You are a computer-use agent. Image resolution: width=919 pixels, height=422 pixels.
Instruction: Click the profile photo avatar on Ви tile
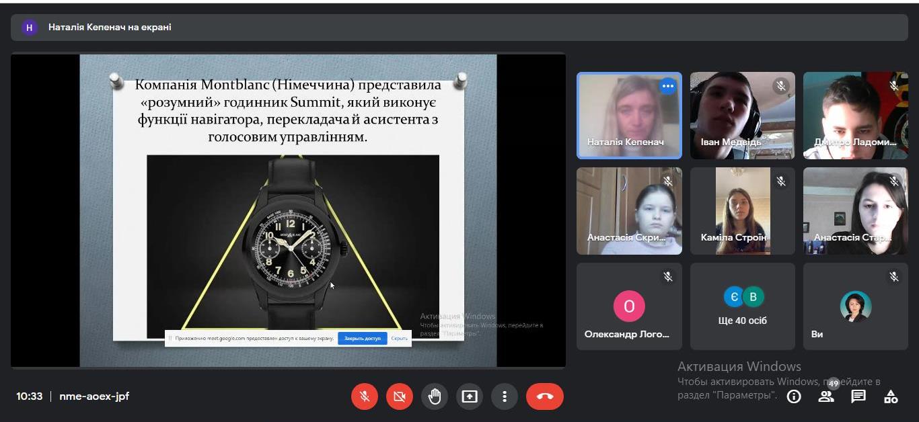point(856,306)
